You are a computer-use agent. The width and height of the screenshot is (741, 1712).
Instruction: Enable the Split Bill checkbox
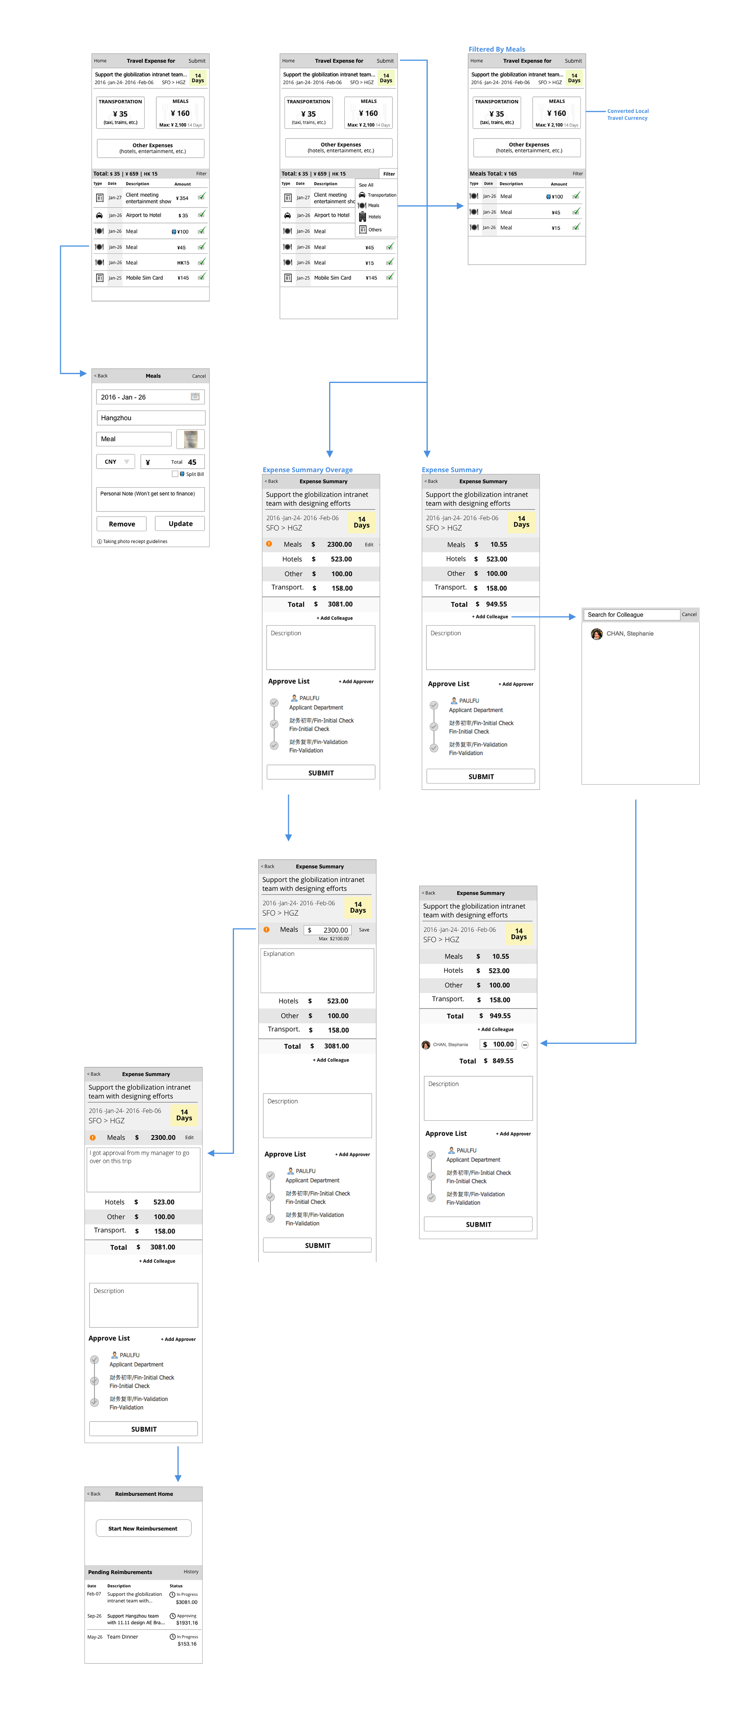(175, 474)
